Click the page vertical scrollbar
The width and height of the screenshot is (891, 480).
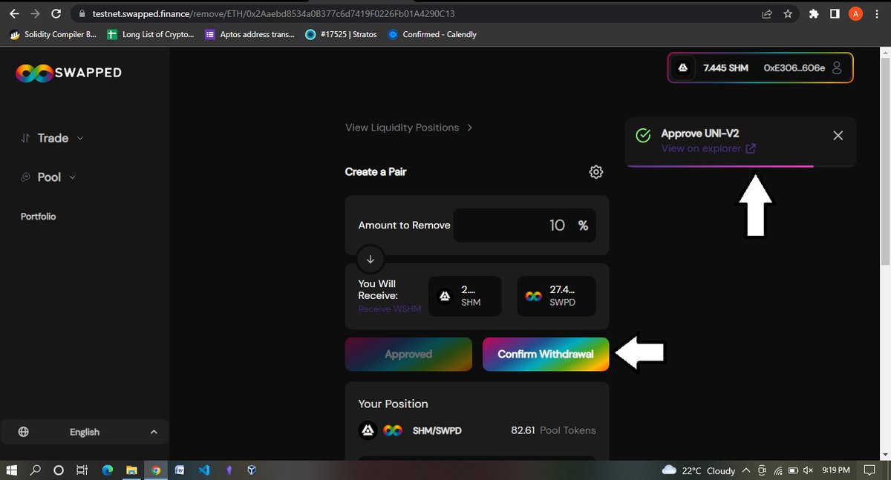tap(885, 160)
